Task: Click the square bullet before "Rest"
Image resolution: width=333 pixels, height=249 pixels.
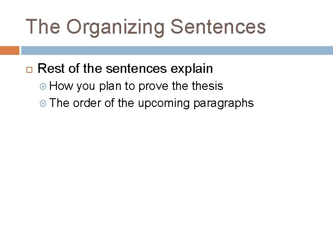Action: [x=26, y=70]
